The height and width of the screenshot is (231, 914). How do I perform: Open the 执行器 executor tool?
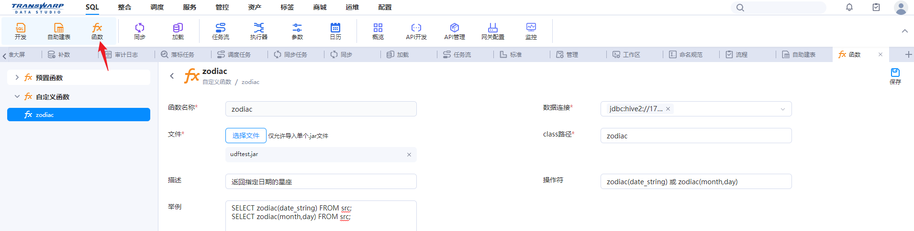tap(259, 31)
